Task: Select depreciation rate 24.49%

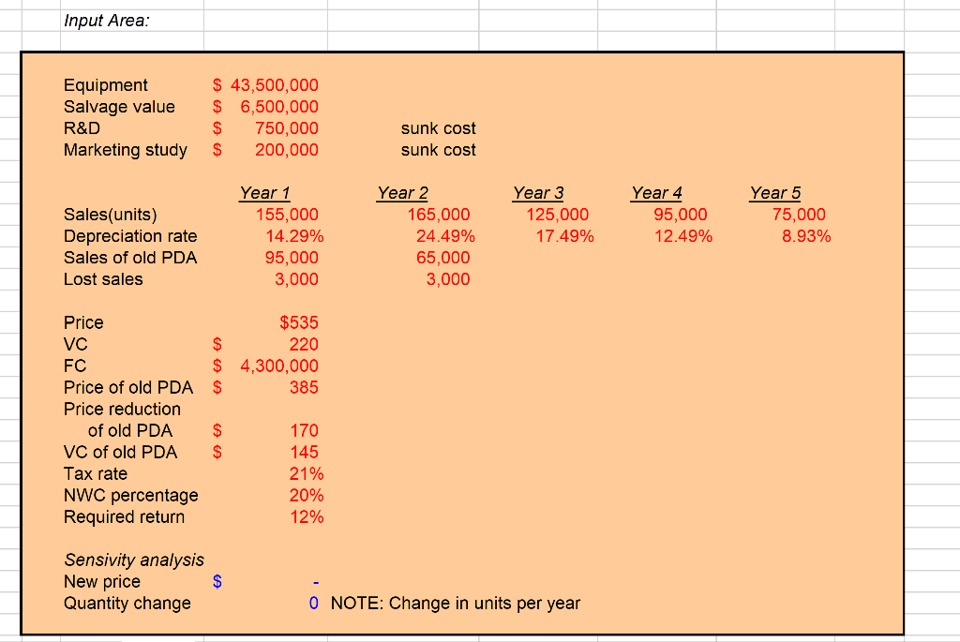Action: click(x=445, y=236)
